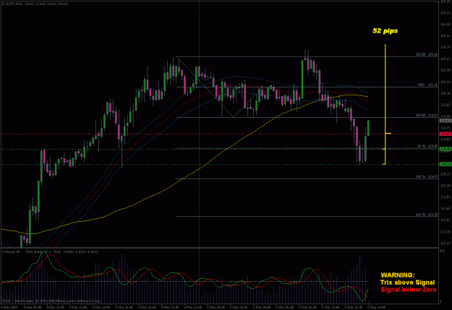Click the 'MID 125.26' level label

coord(428,85)
